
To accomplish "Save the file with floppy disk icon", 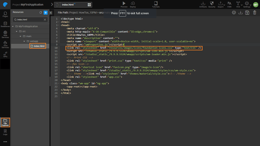I will 247,13.
